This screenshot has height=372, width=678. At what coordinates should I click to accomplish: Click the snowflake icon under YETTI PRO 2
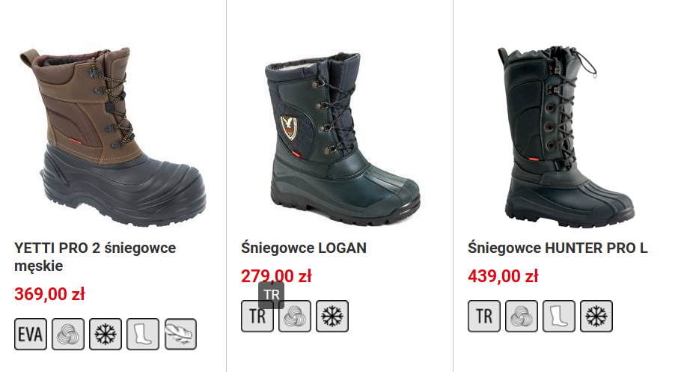[106, 335]
